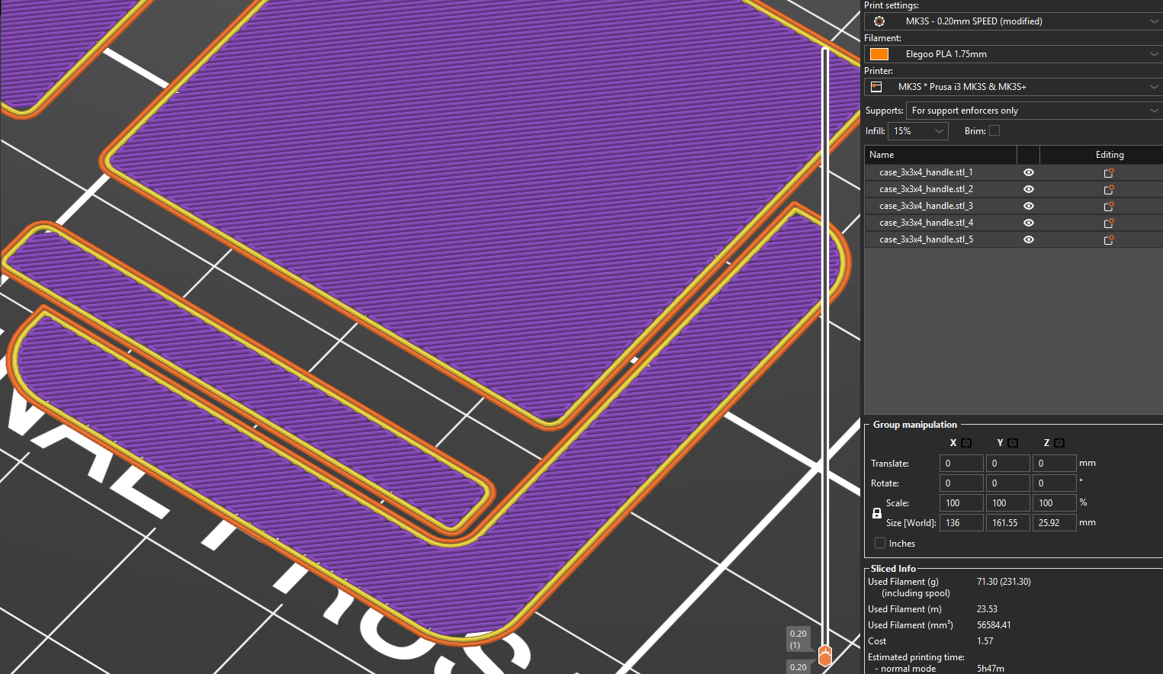This screenshot has height=674, width=1163.
Task: Click the Rotate X input field
Action: (962, 483)
